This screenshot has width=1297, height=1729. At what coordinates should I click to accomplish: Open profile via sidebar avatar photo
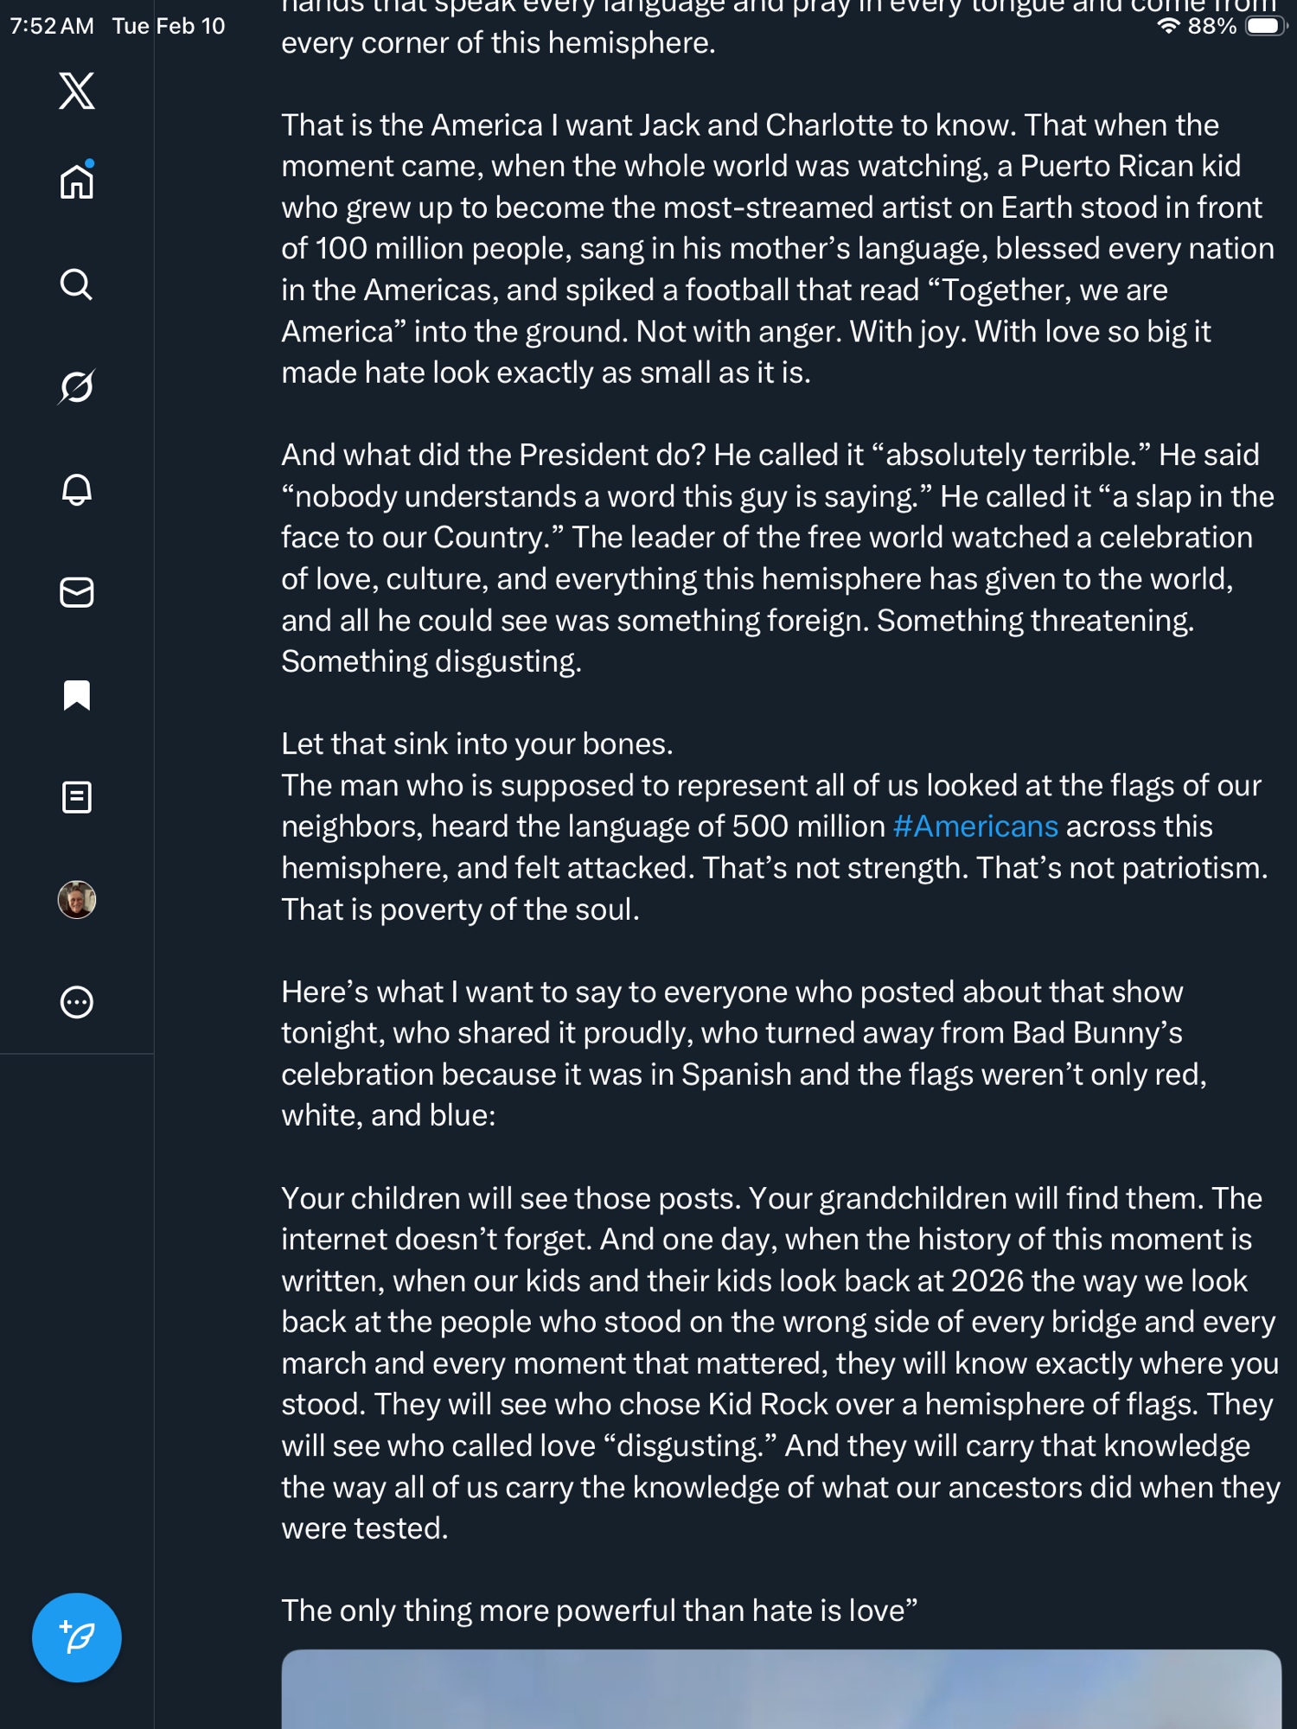coord(76,900)
